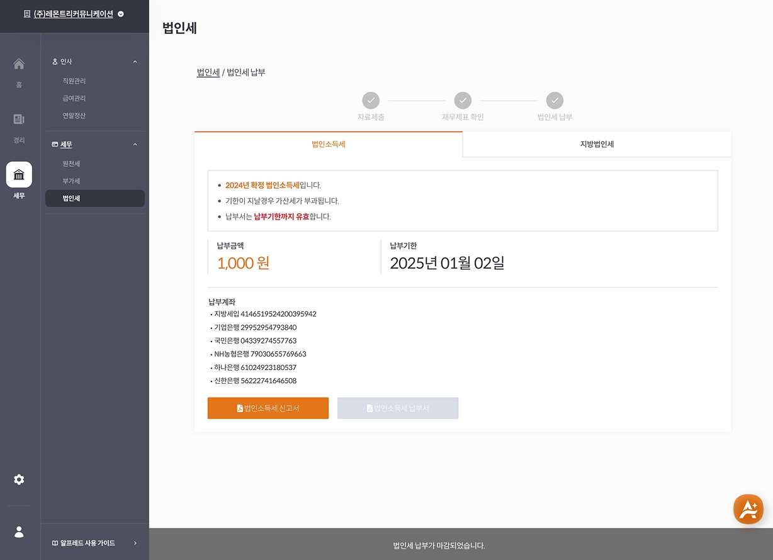Follow the 법인세 breadcrumb link

click(208, 72)
